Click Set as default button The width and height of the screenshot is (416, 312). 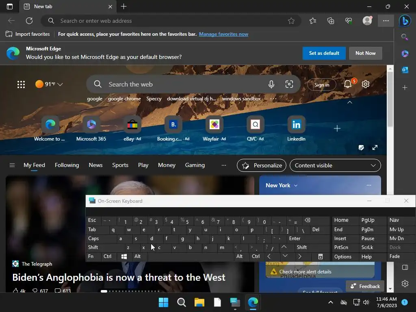pos(324,53)
